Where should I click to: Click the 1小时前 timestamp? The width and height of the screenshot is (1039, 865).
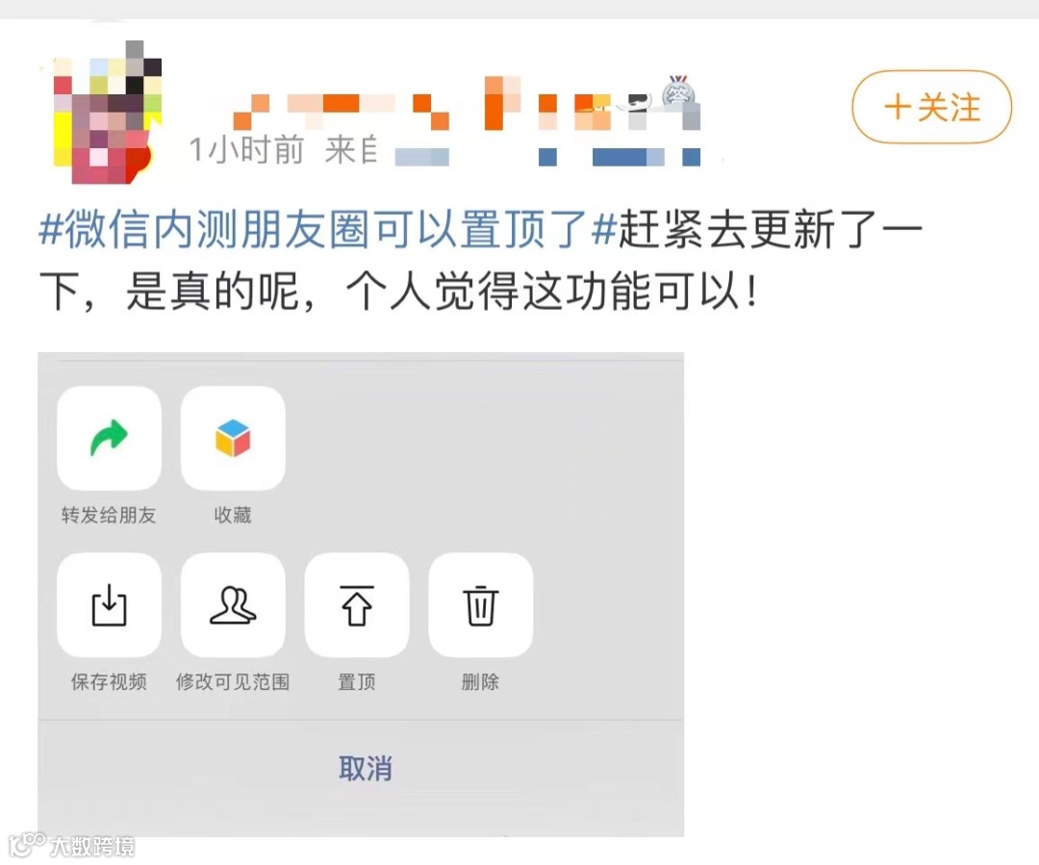coord(246,150)
